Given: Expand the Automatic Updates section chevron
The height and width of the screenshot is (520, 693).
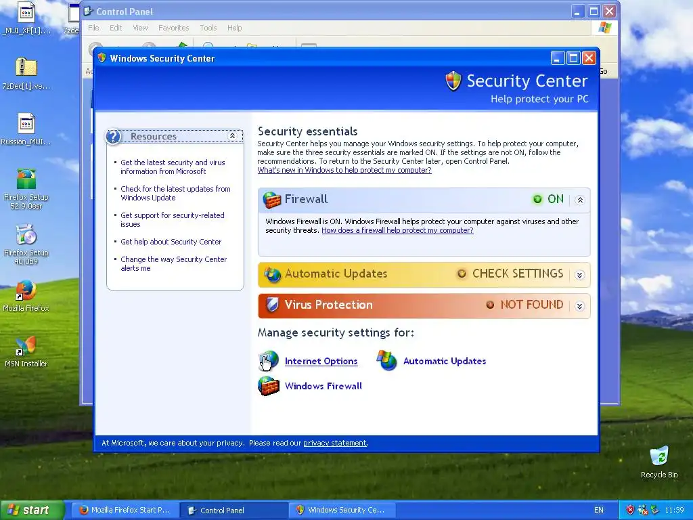Looking at the screenshot, I should (x=580, y=275).
